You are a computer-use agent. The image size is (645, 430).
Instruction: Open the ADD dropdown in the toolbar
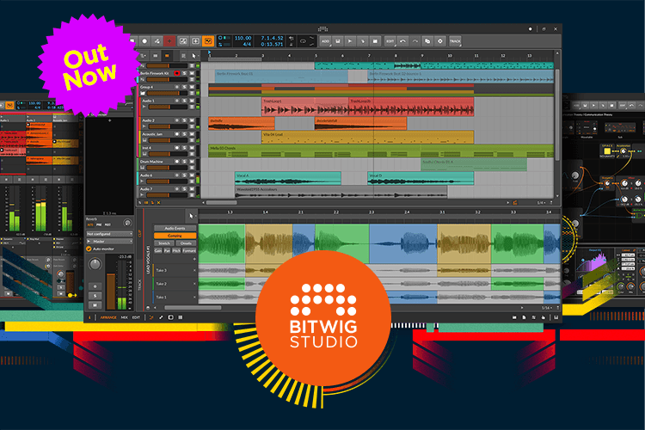click(x=326, y=40)
